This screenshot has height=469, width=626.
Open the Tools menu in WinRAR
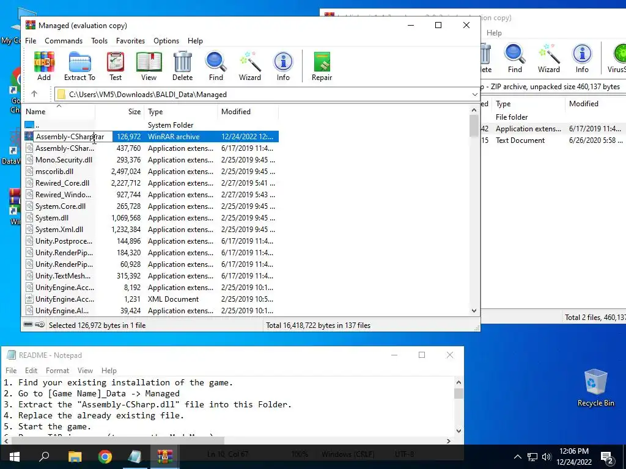pos(99,41)
